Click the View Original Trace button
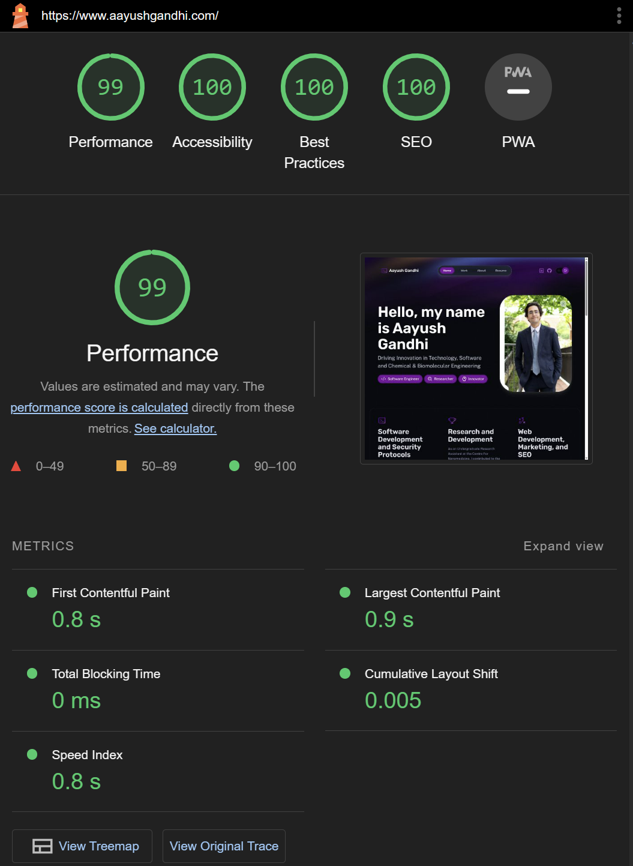The width and height of the screenshot is (633, 866). 223,846
